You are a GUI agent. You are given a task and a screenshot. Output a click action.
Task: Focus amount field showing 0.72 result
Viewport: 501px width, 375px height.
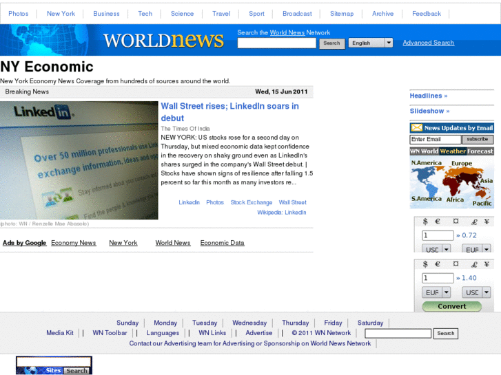tap(438, 235)
